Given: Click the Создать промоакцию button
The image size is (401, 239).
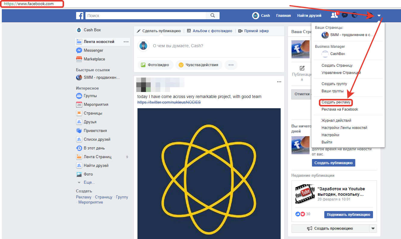Looking at the screenshot, I should click(x=330, y=229).
